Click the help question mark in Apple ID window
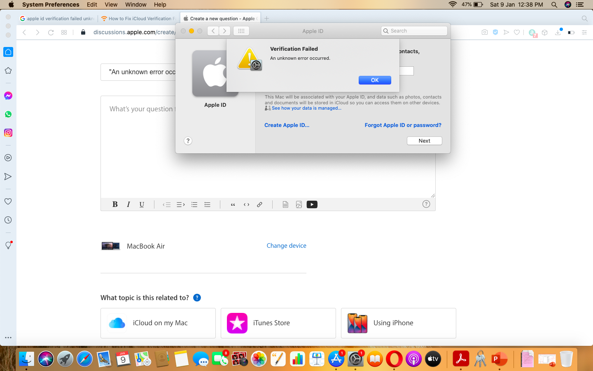The width and height of the screenshot is (593, 371). point(188,141)
